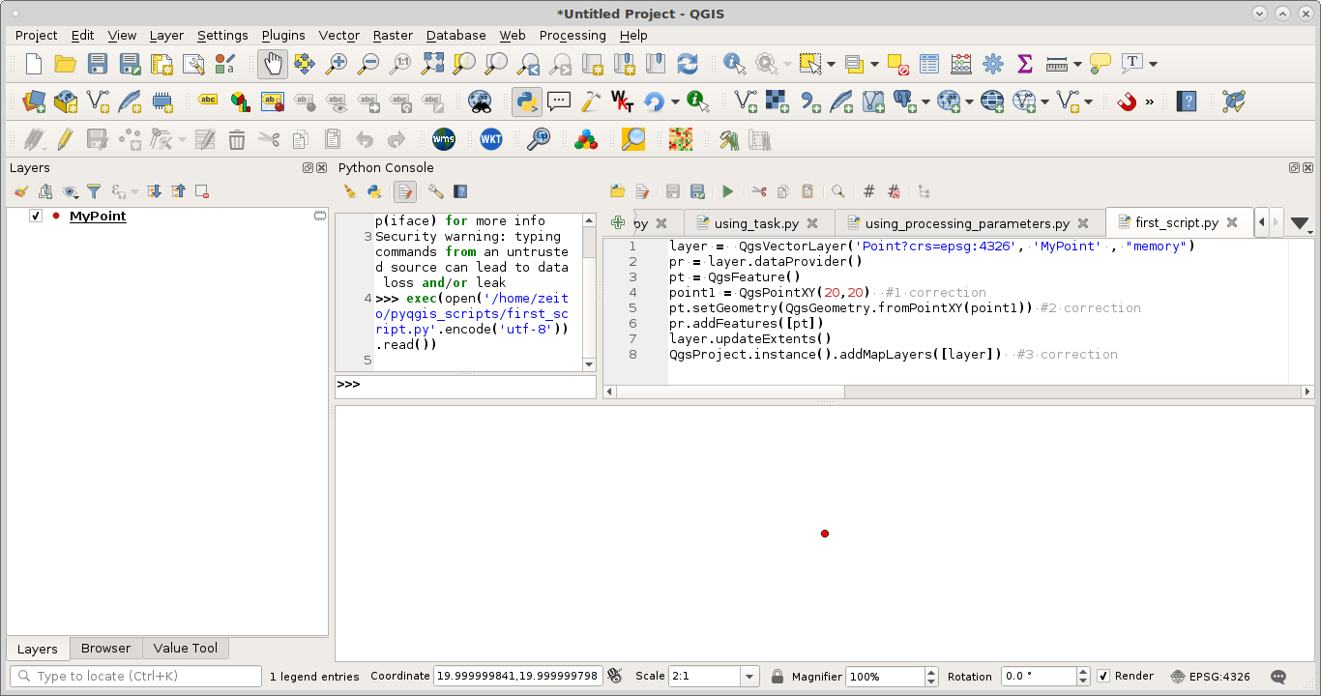Open the attribute table
The width and height of the screenshot is (1321, 696).
pyautogui.click(x=929, y=64)
